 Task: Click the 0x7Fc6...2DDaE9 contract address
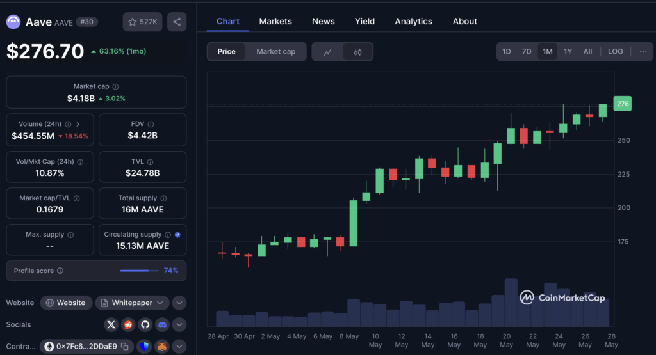click(86, 346)
